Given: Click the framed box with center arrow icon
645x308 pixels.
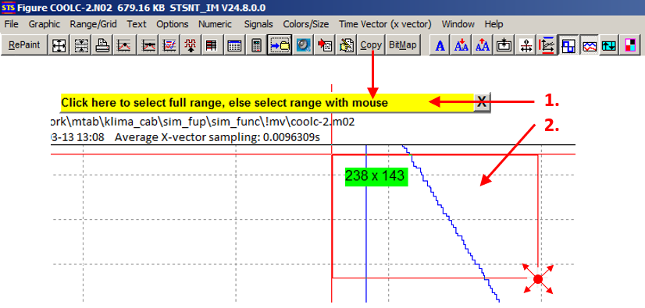Looking at the screenshot, I should [x=503, y=45].
